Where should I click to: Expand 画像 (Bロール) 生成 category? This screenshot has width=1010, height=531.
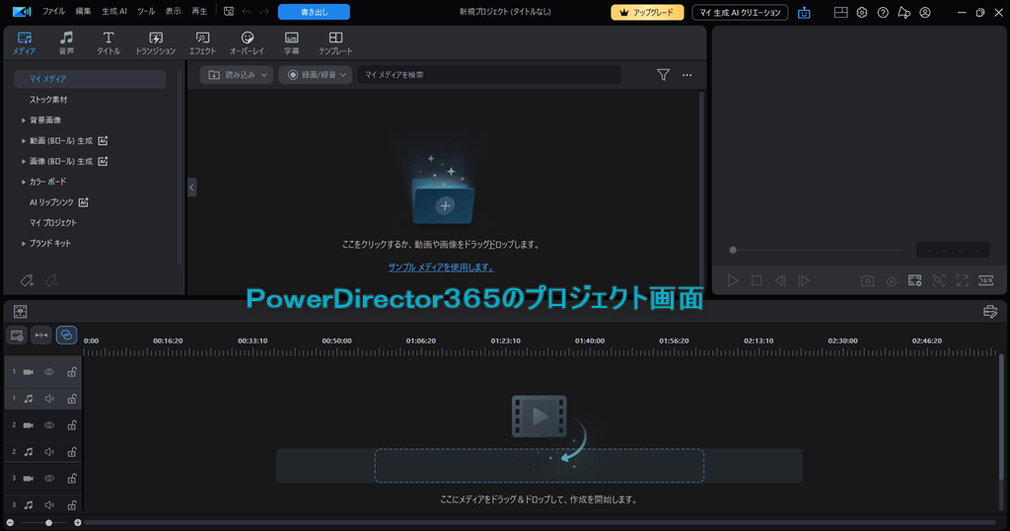click(24, 162)
